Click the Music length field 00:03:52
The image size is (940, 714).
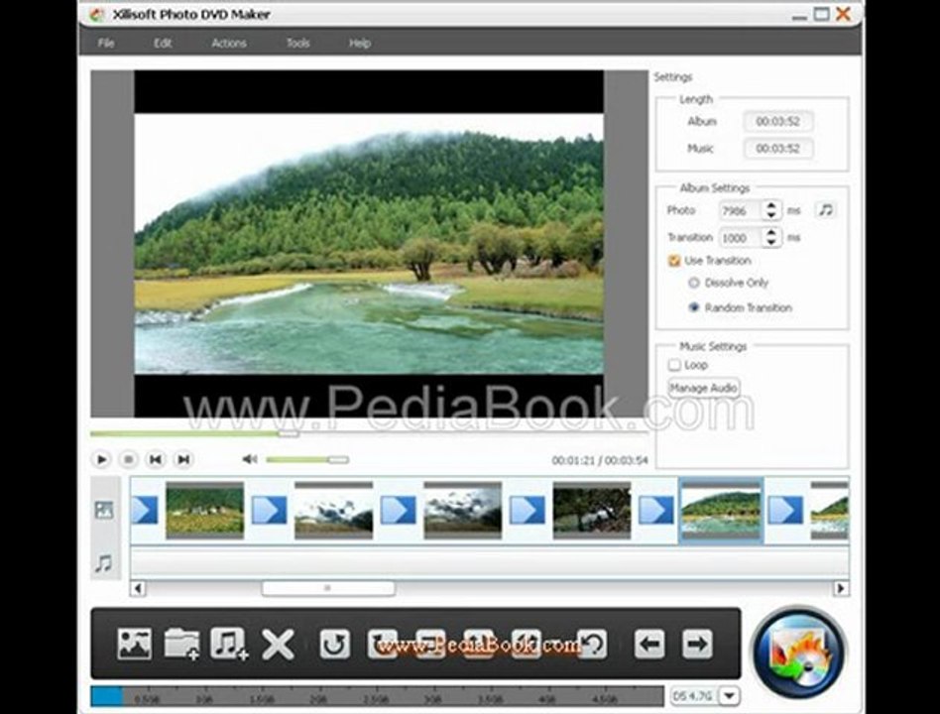778,148
